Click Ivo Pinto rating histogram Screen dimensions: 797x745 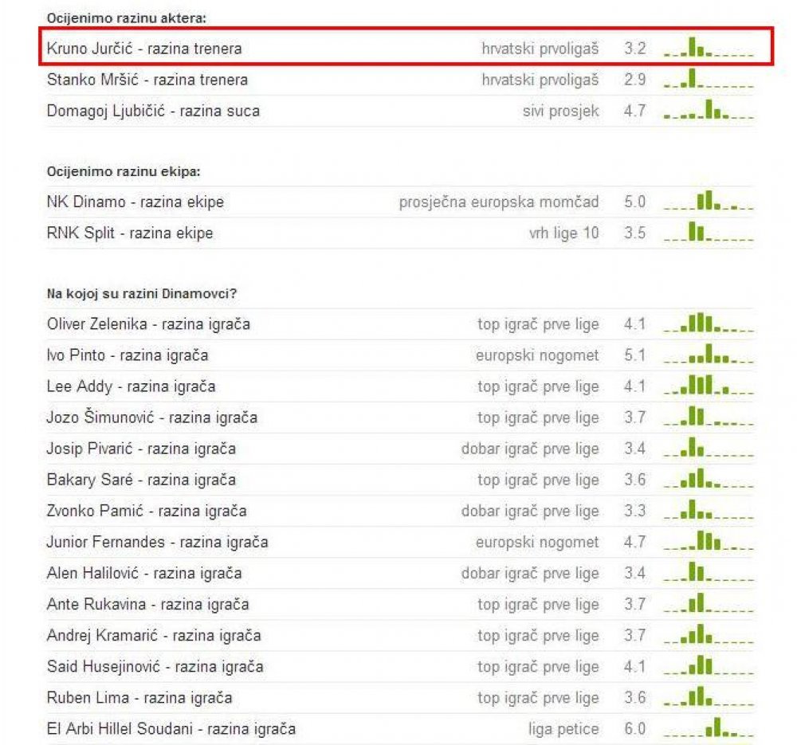[x=709, y=353]
